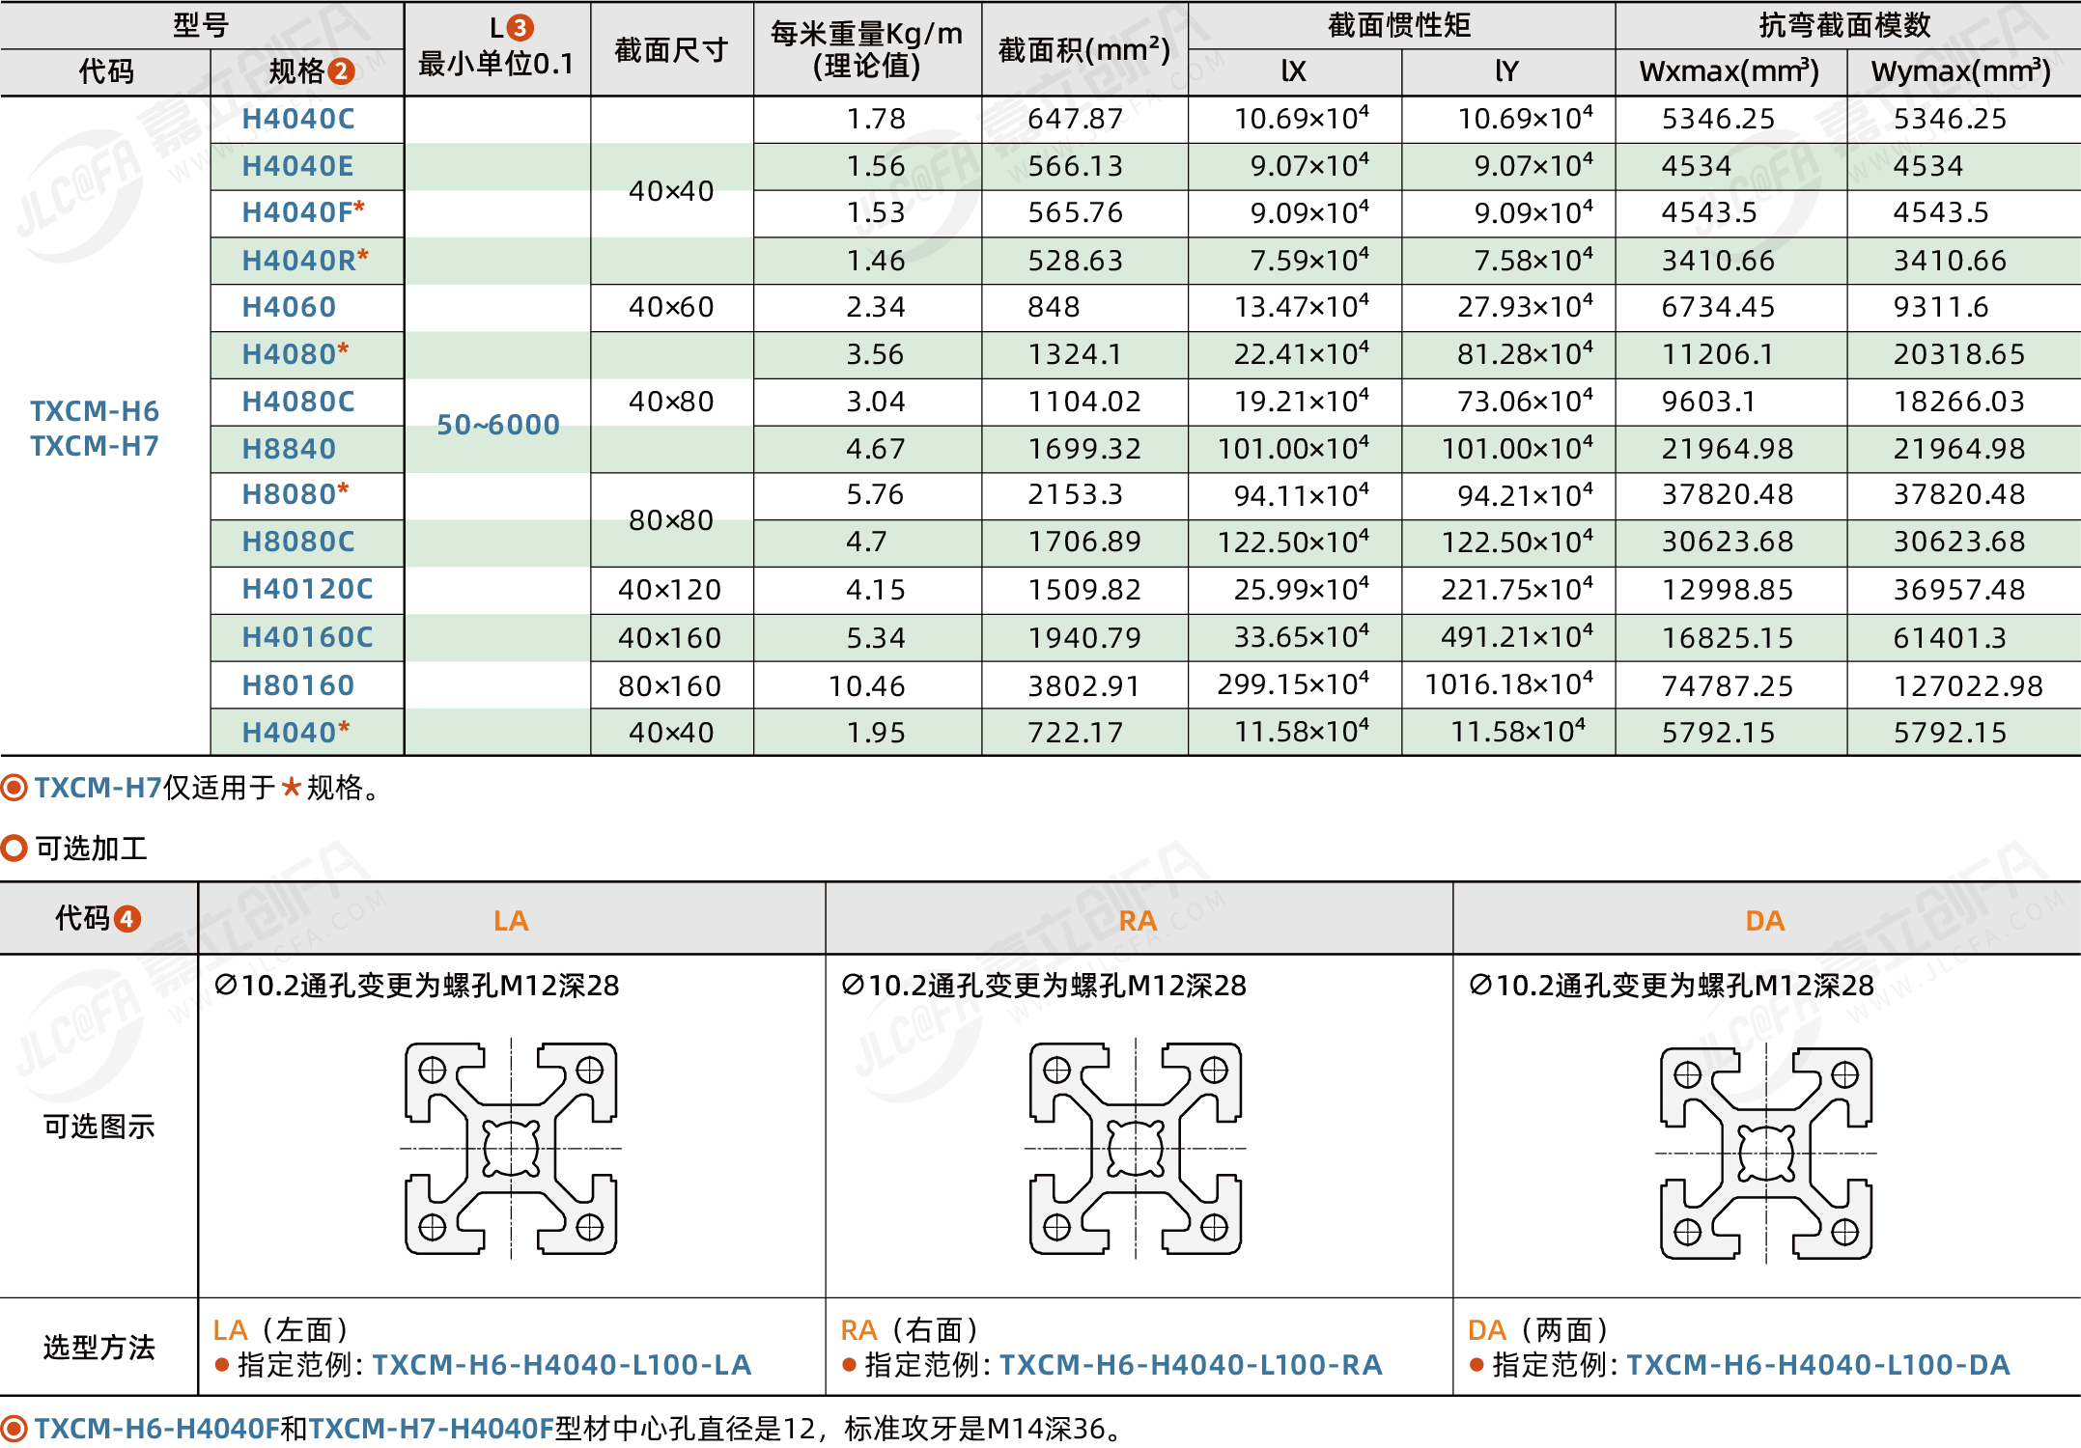Select the H4060 specification
The height and width of the screenshot is (1448, 2081).
tap(289, 307)
